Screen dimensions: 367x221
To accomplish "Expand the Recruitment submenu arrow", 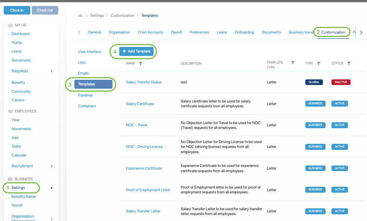I will (x=52, y=166).
